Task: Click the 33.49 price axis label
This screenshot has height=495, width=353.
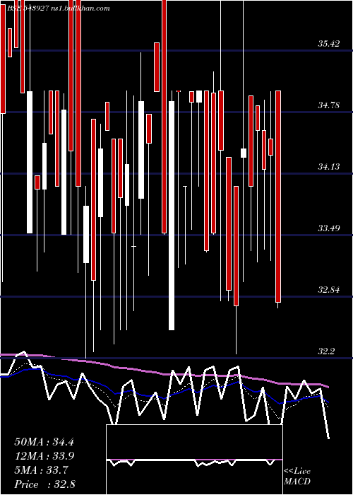Action: click(329, 228)
